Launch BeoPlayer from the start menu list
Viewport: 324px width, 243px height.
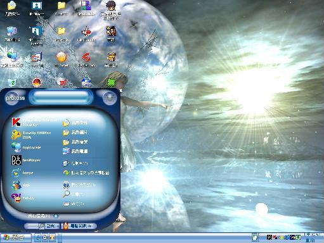click(x=26, y=160)
